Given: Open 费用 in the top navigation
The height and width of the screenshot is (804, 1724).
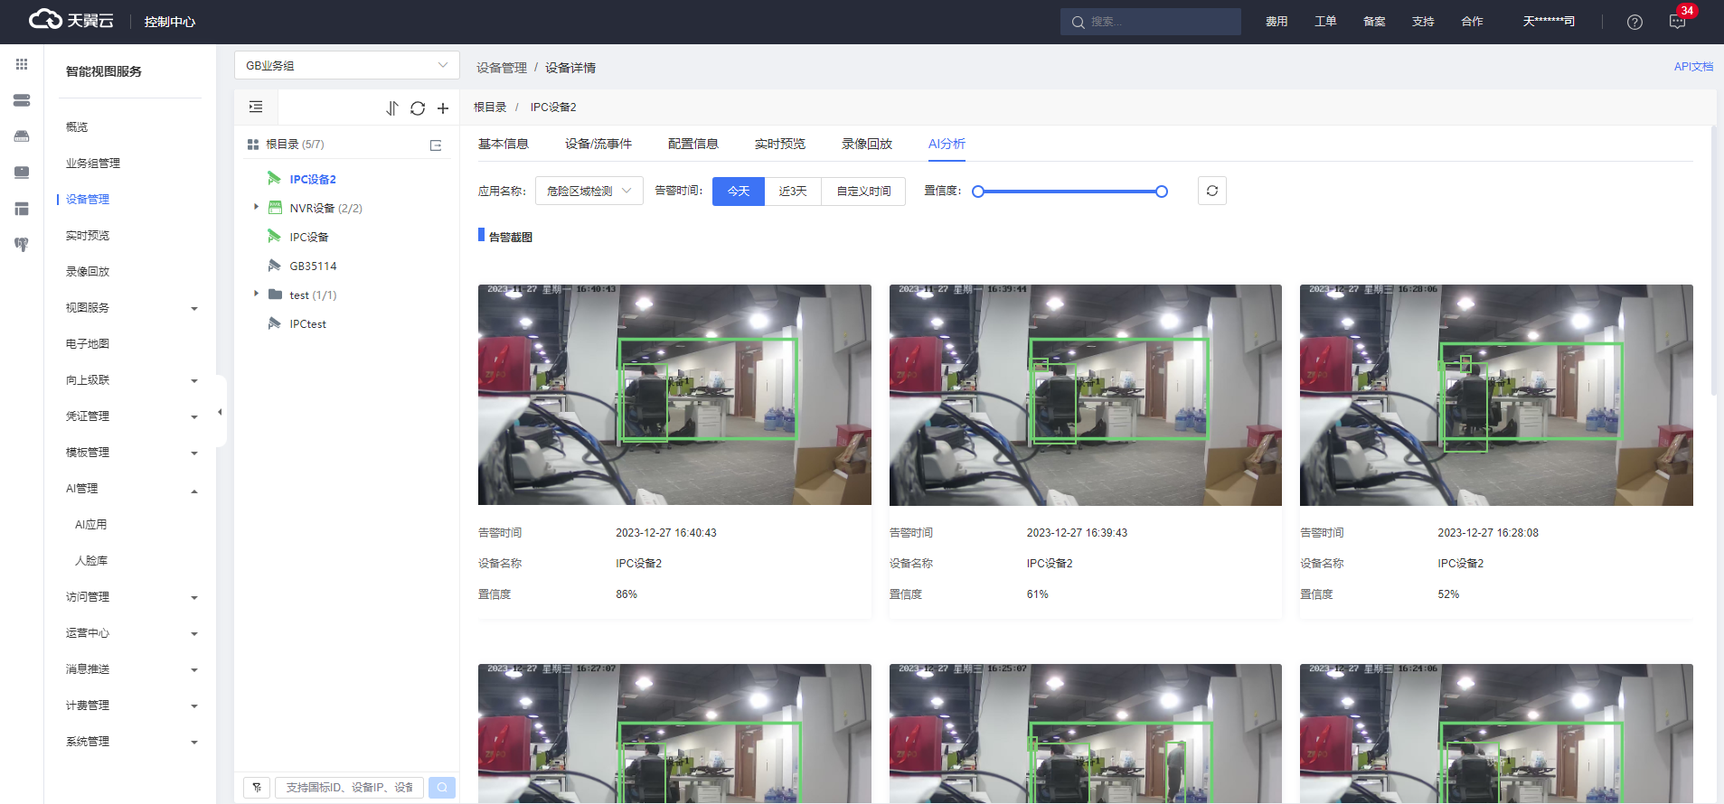Looking at the screenshot, I should point(1277,22).
